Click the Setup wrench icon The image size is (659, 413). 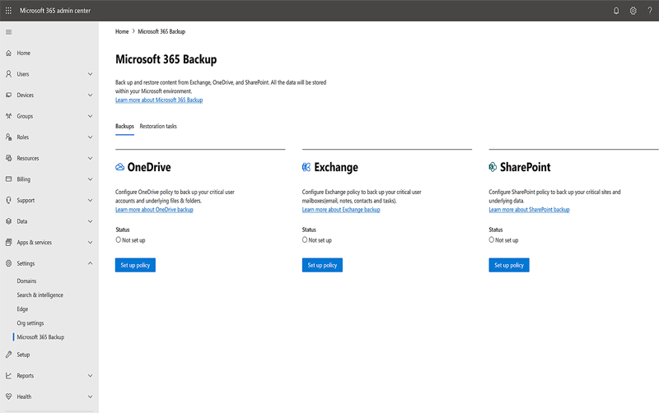(x=8, y=355)
